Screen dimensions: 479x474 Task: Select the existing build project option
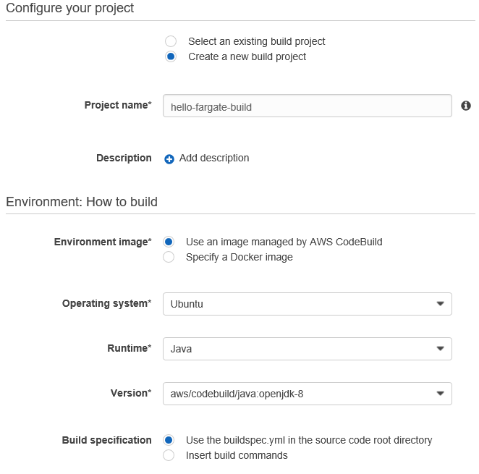(x=171, y=42)
